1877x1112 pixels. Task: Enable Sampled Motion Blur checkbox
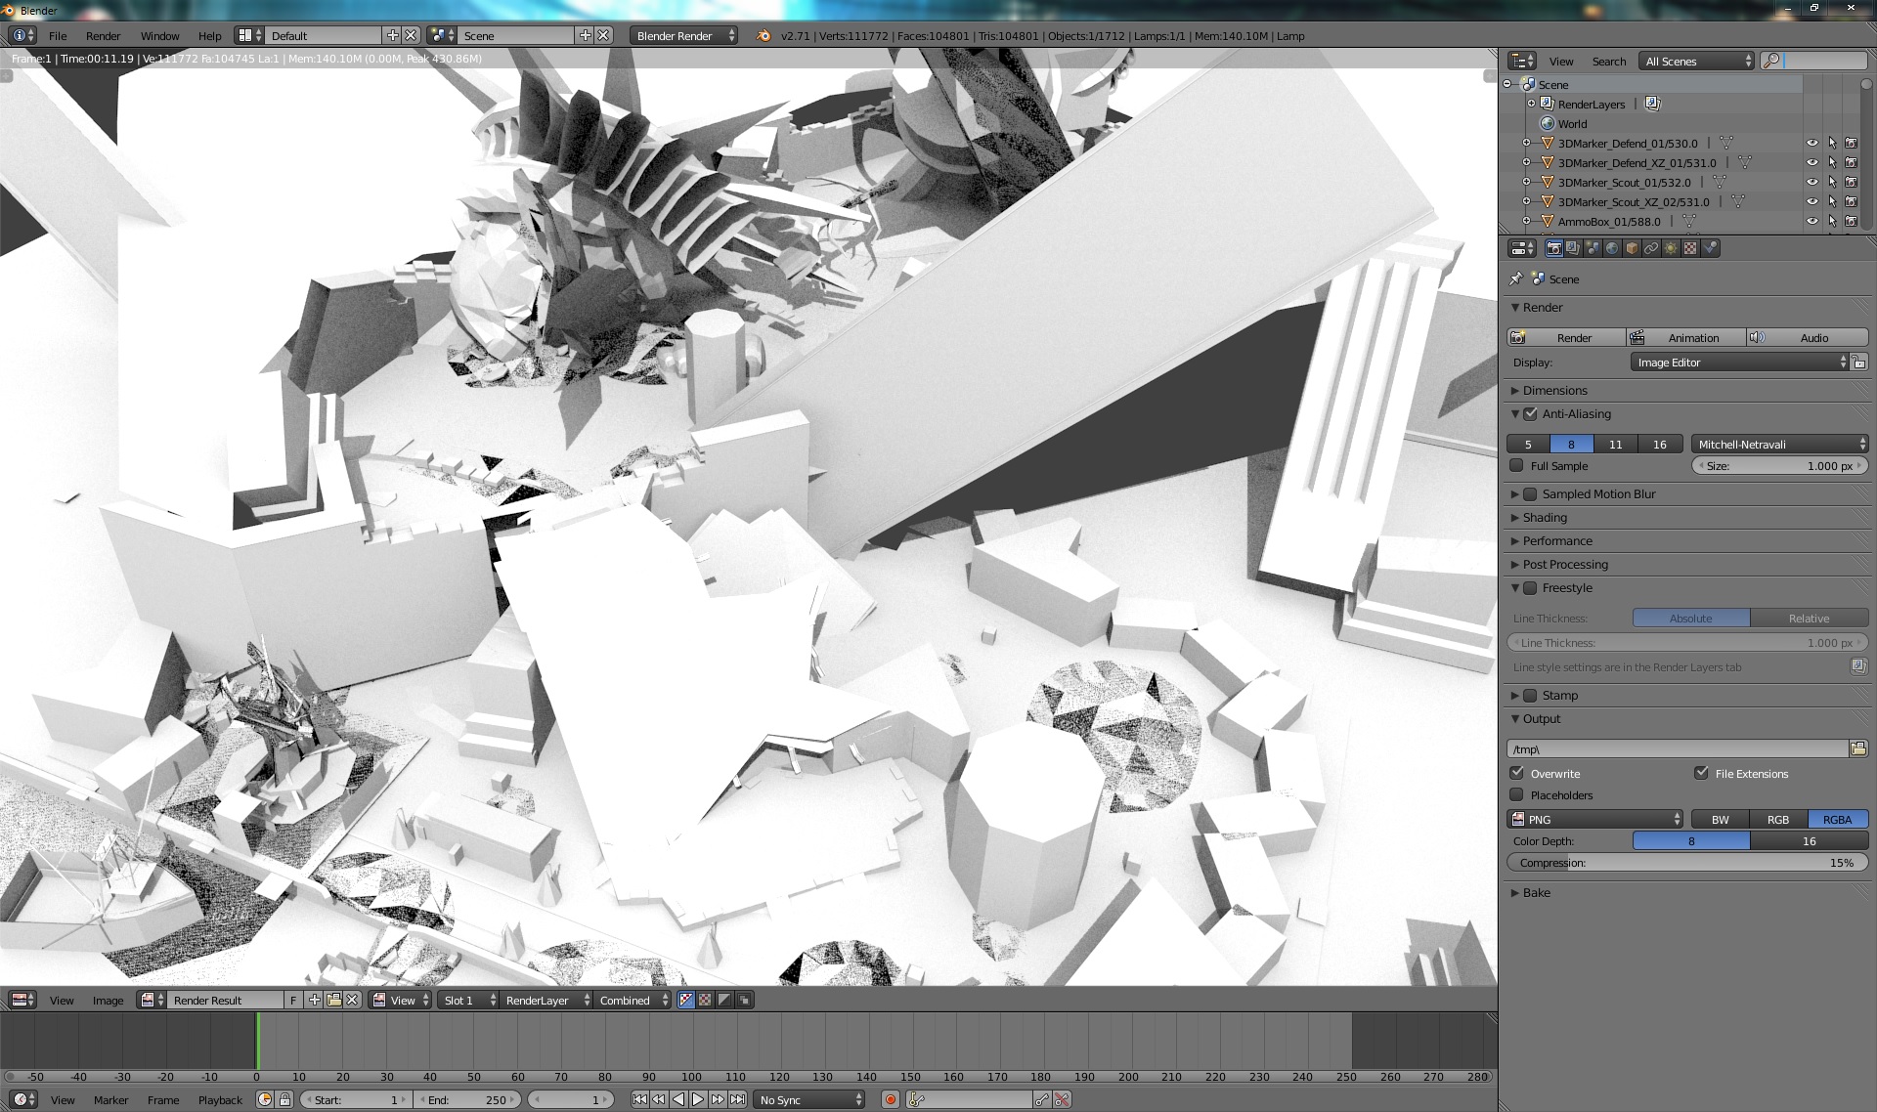pos(1531,493)
